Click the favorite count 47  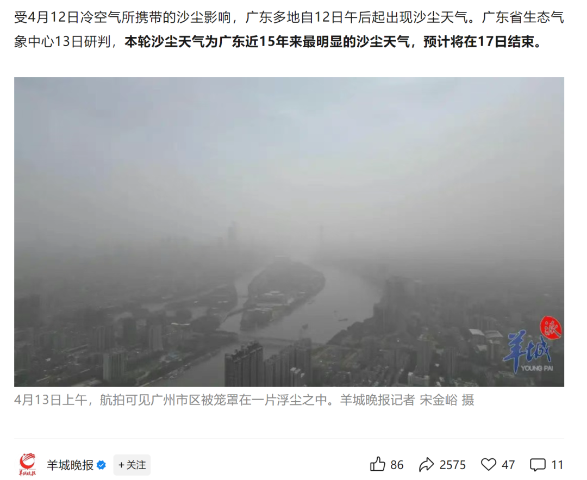pos(508,465)
